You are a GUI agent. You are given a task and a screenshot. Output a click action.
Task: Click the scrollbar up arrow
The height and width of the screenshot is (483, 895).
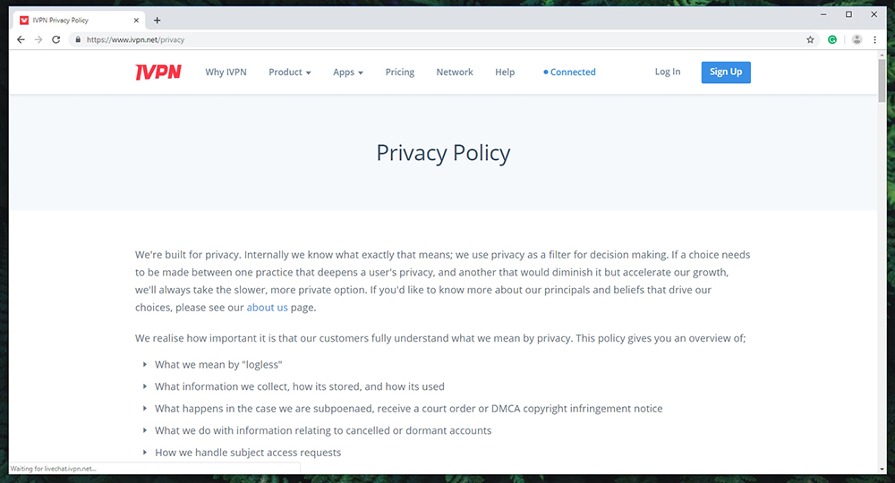tap(882, 55)
